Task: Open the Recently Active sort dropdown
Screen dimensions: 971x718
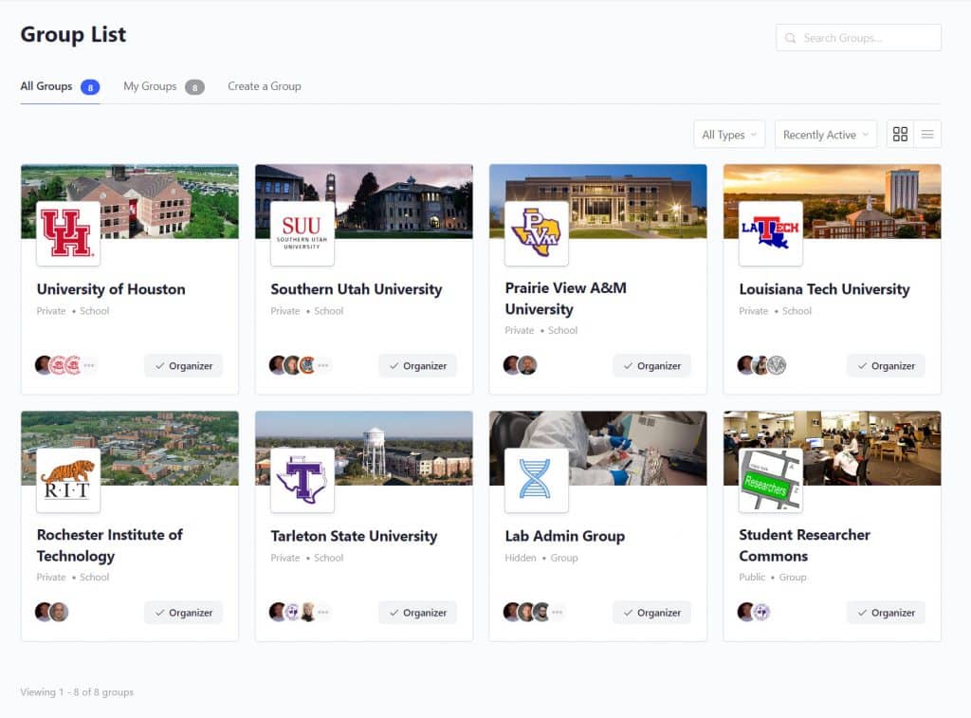Action: coord(826,135)
